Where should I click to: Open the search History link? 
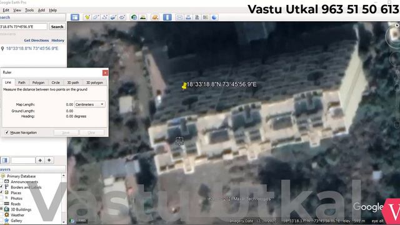pos(58,40)
